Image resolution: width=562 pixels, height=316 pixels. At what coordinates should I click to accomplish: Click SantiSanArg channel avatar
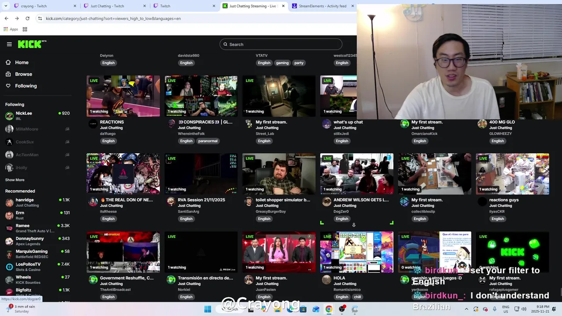[171, 201]
